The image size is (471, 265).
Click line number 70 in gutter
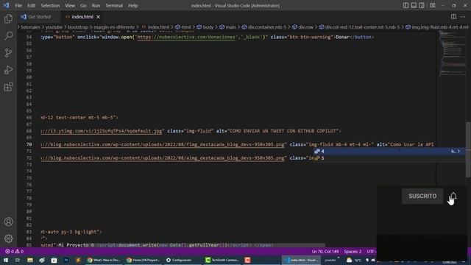[29, 144]
